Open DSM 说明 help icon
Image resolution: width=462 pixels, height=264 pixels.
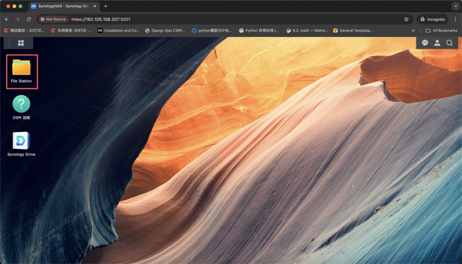[21, 107]
